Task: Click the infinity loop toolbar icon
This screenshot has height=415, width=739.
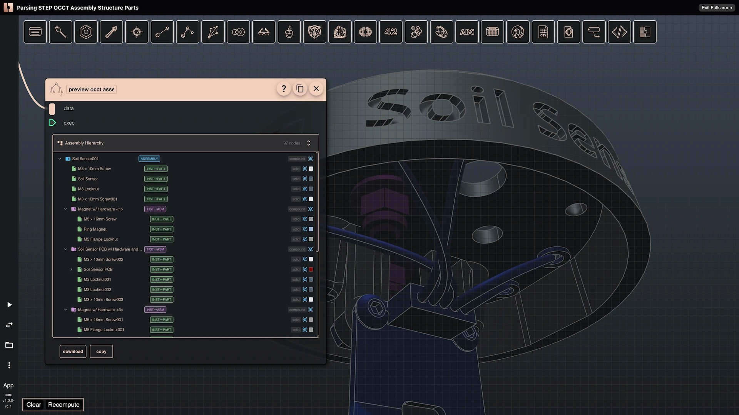Action: click(x=238, y=32)
